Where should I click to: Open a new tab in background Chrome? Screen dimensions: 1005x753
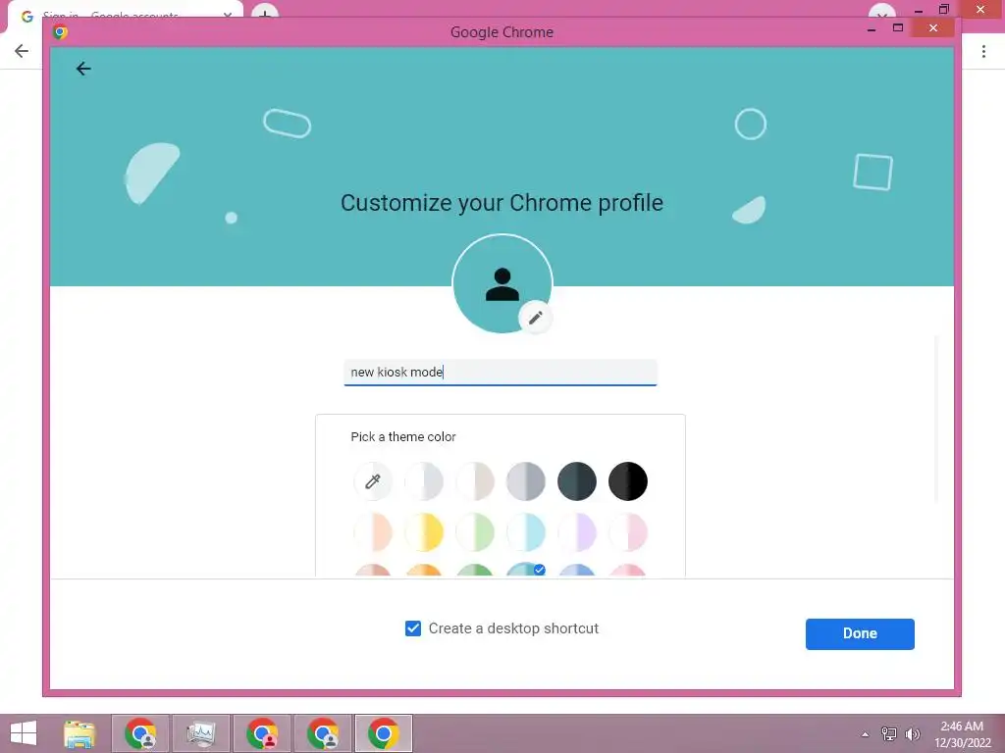pos(265,11)
